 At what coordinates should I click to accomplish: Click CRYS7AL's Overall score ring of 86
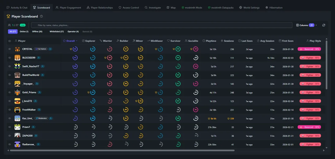pos(75,49)
